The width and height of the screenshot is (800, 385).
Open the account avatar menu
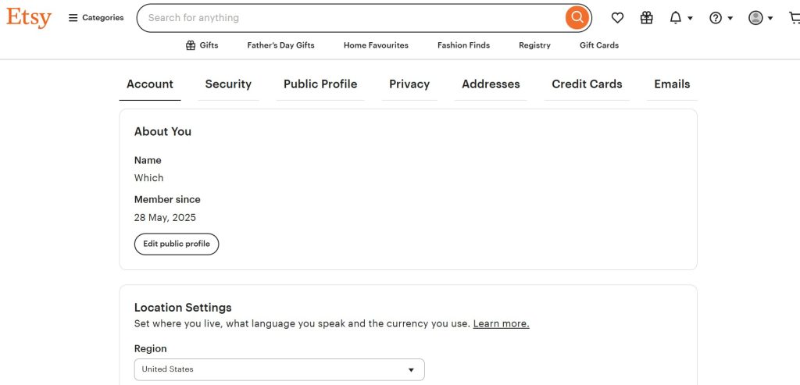(761, 18)
